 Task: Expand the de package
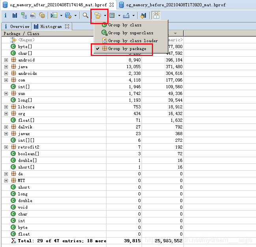coord(6,174)
